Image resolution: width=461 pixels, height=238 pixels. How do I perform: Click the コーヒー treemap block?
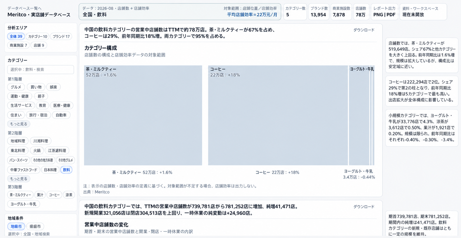[x=278, y=115]
